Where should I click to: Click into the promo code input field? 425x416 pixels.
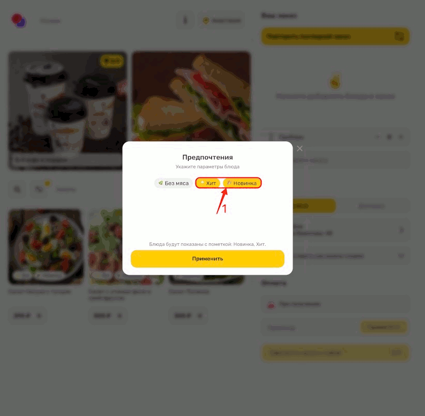coord(310,328)
